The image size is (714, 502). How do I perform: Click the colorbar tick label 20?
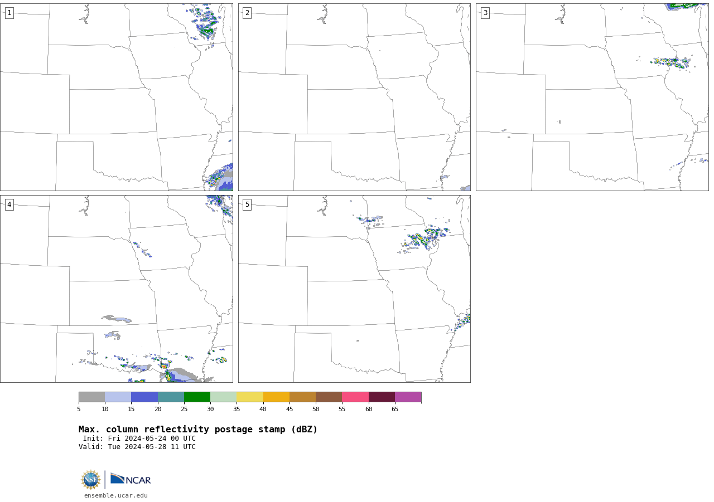point(158,410)
